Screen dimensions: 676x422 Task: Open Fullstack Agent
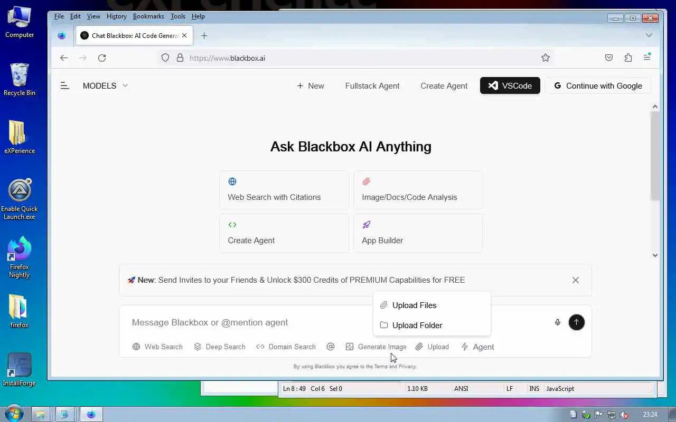coord(372,86)
